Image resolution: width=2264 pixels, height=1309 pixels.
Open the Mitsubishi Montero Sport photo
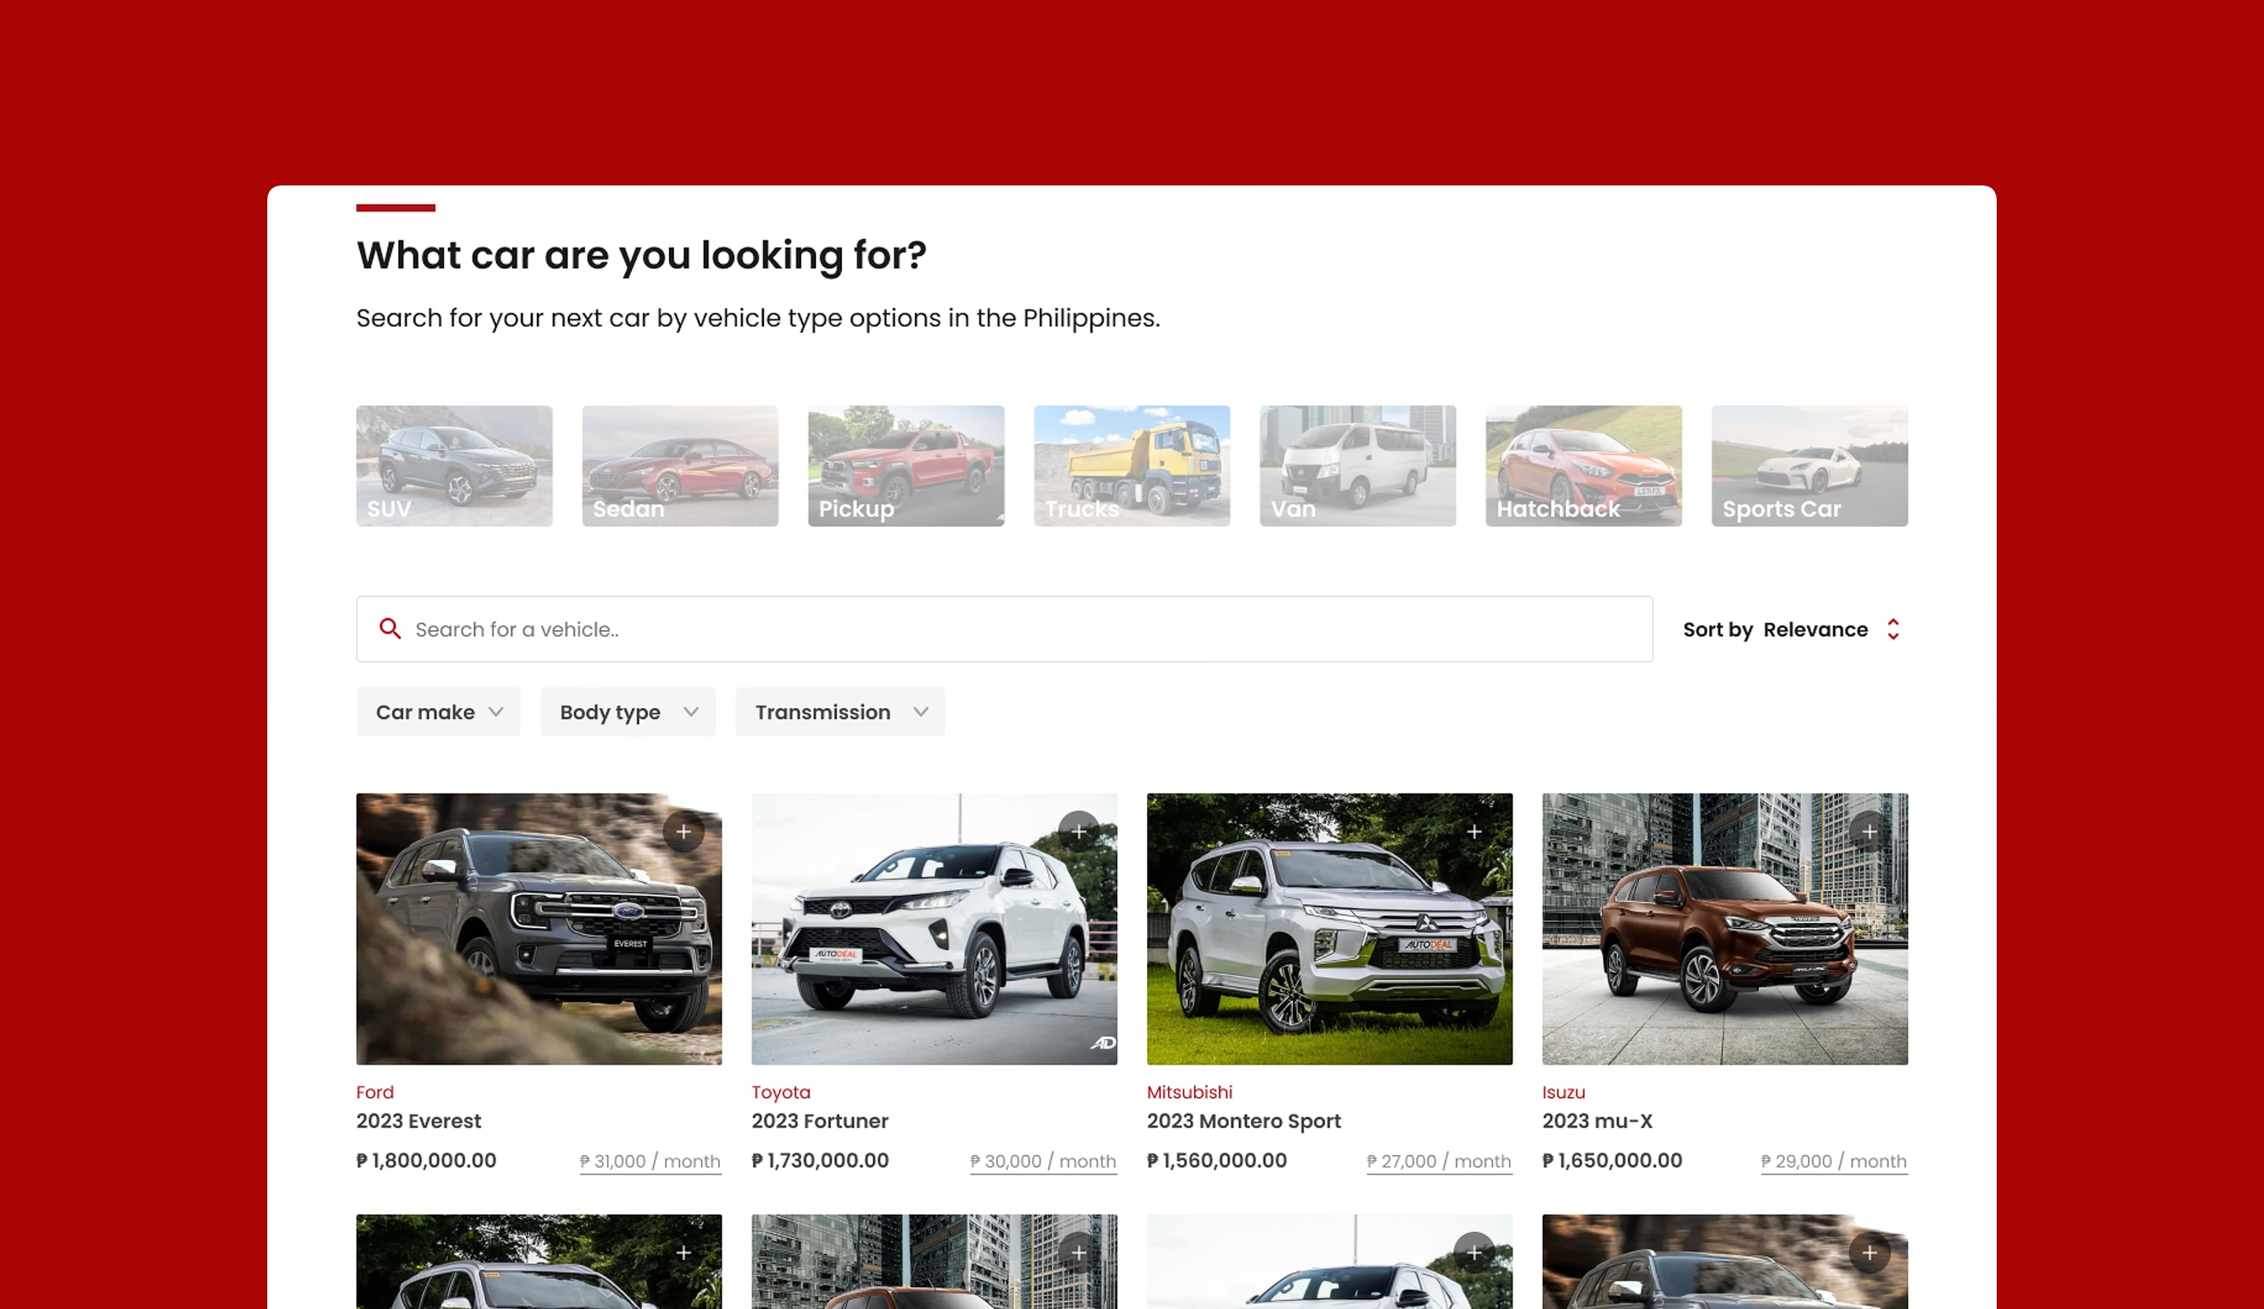click(x=1329, y=929)
